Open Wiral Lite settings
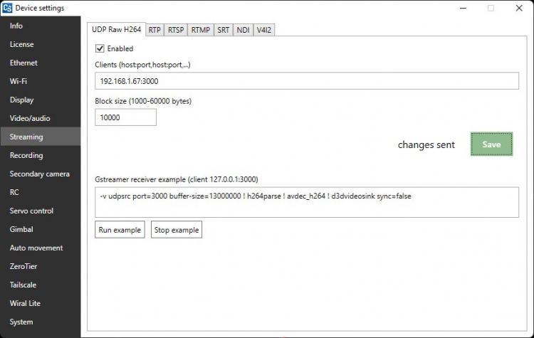The height and width of the screenshot is (338, 534). point(41,303)
